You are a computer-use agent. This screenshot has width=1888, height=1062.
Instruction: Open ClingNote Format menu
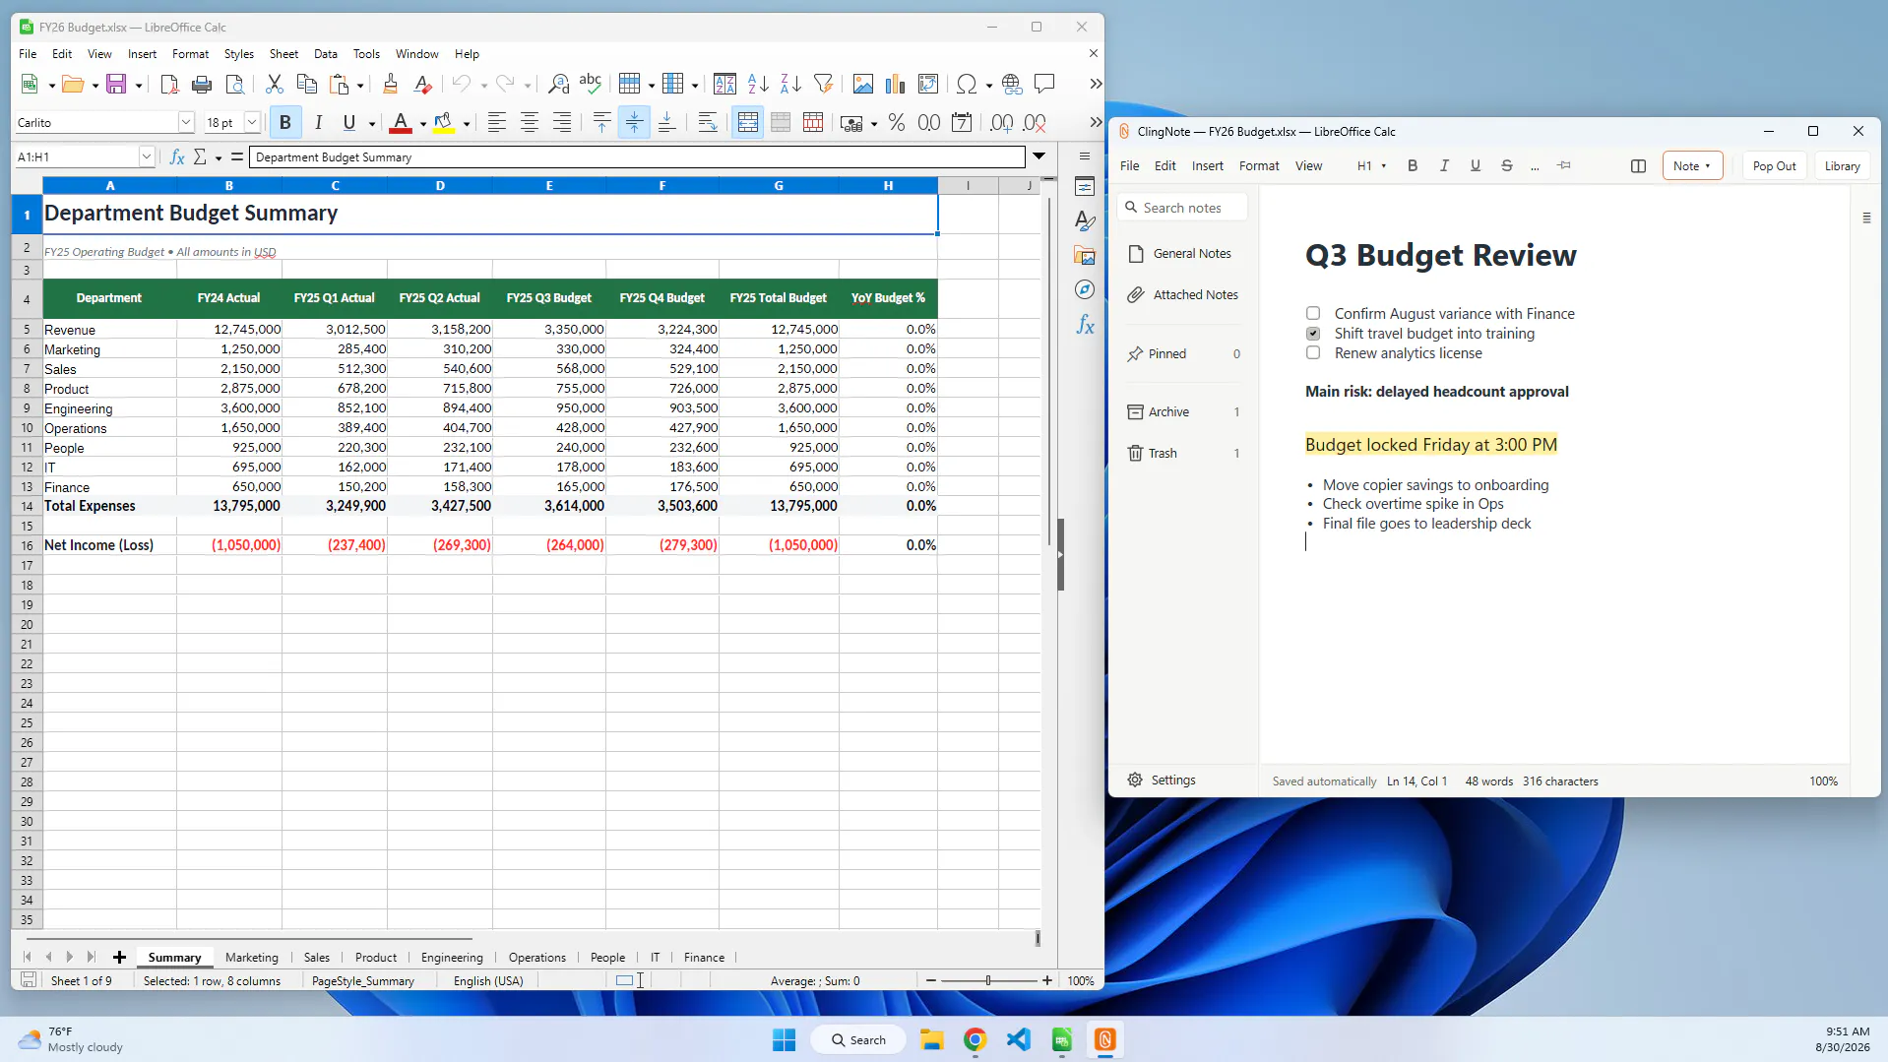click(1259, 165)
